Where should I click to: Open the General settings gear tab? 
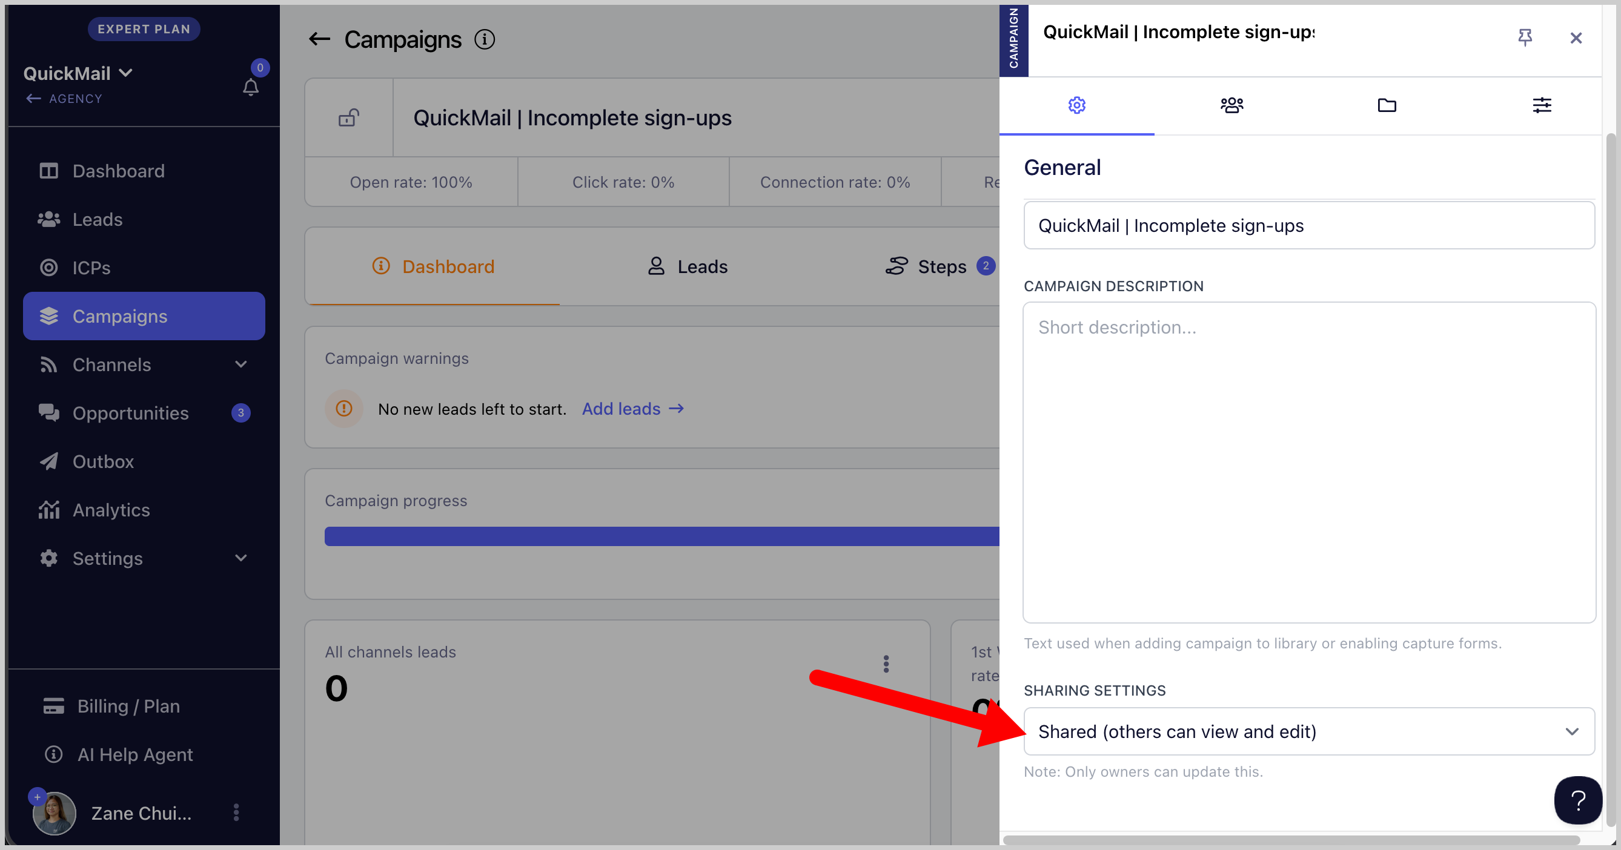1076,105
